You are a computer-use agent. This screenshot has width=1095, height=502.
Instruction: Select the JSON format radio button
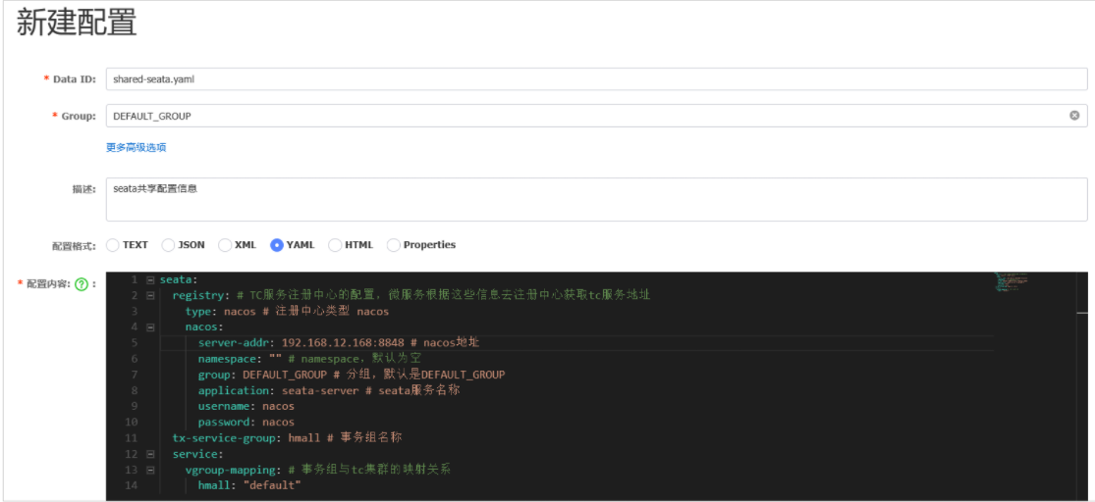168,245
